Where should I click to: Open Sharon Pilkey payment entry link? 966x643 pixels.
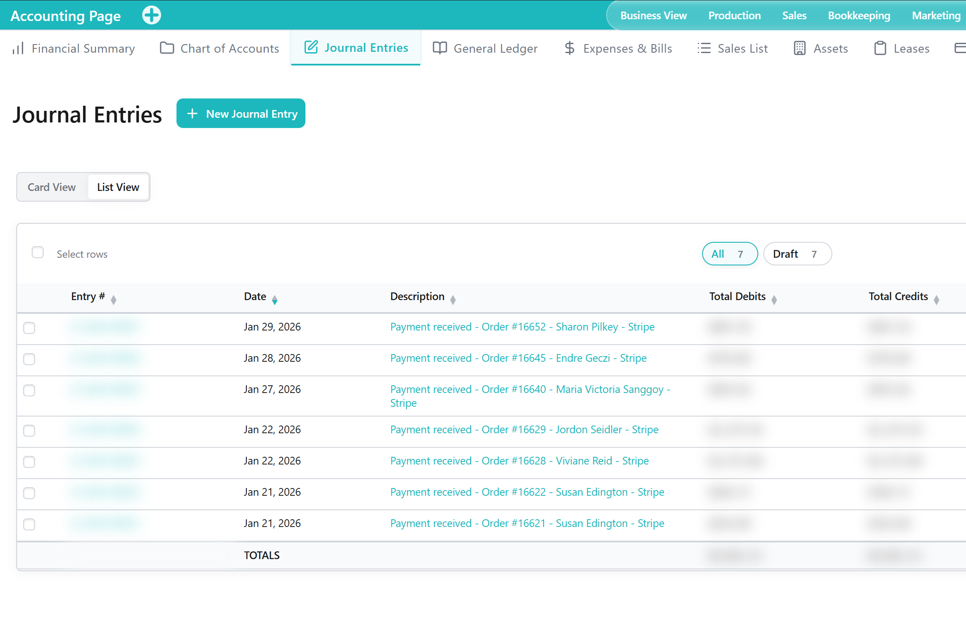click(x=522, y=327)
